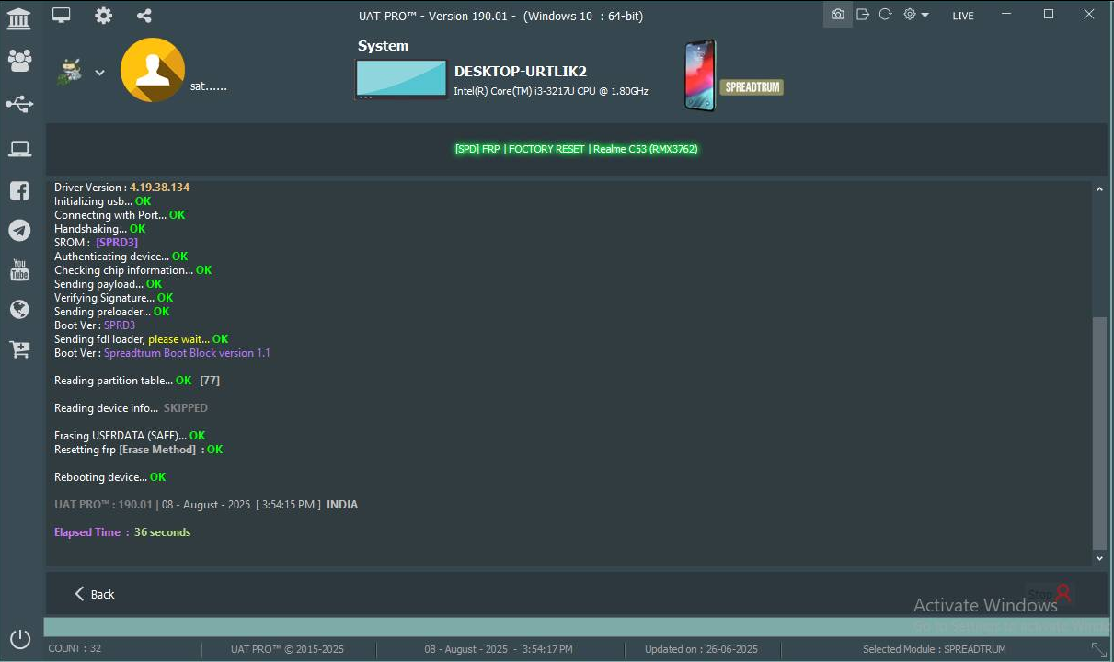The height and width of the screenshot is (662, 1114).
Task: Go Back using the Back button
Action: (x=94, y=594)
